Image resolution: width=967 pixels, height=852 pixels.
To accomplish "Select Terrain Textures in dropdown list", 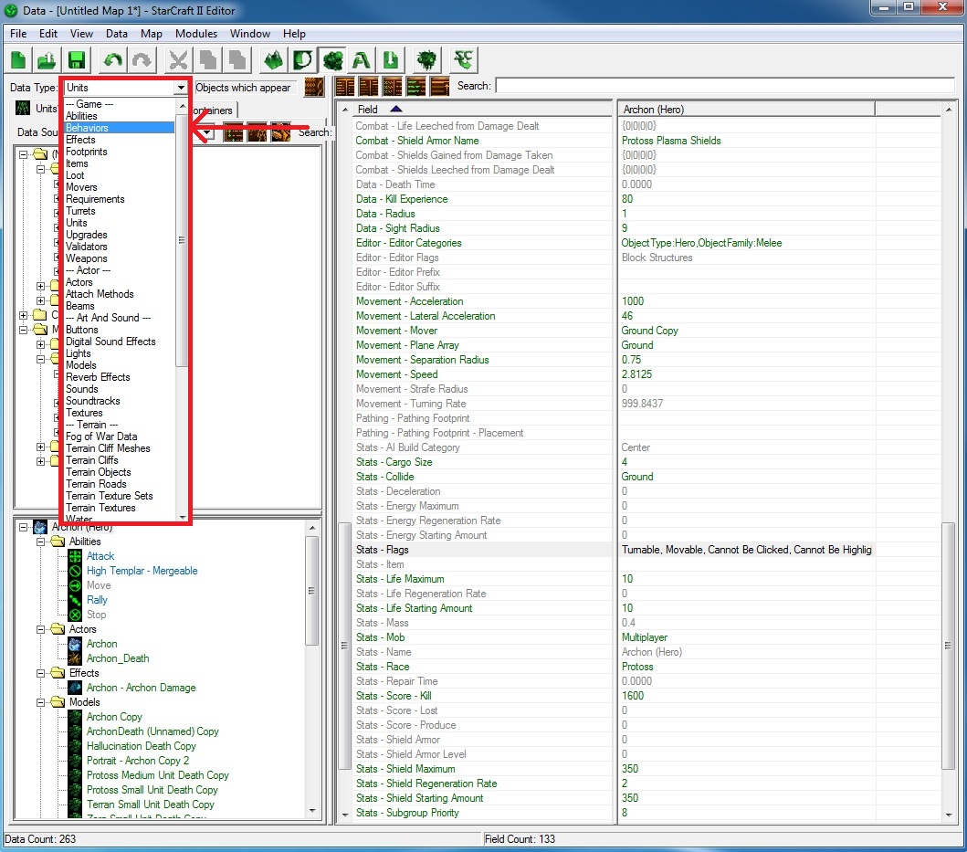I will tap(100, 508).
